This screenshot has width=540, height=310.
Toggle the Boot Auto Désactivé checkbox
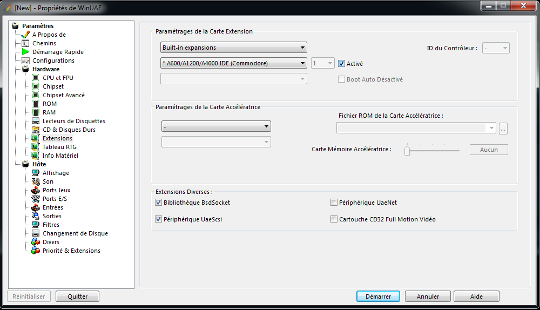(341, 79)
